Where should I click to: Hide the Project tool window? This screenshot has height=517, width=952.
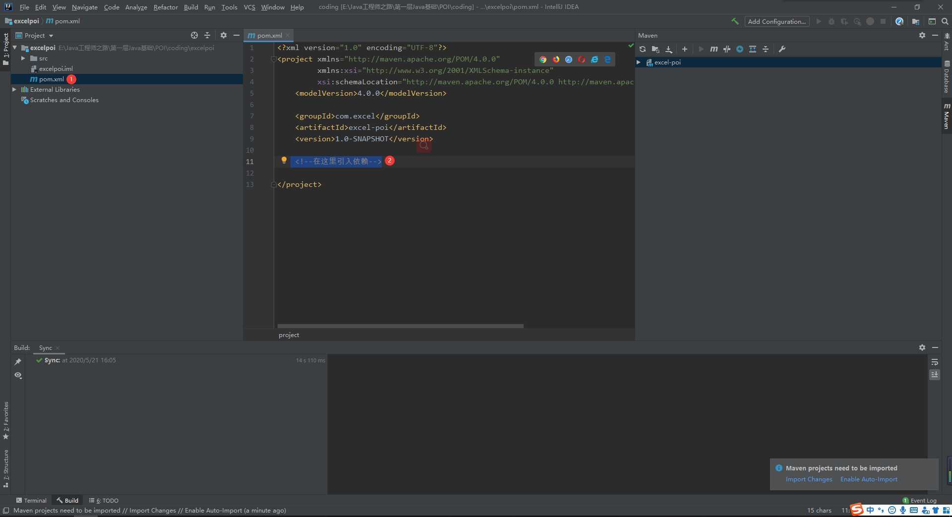point(237,35)
